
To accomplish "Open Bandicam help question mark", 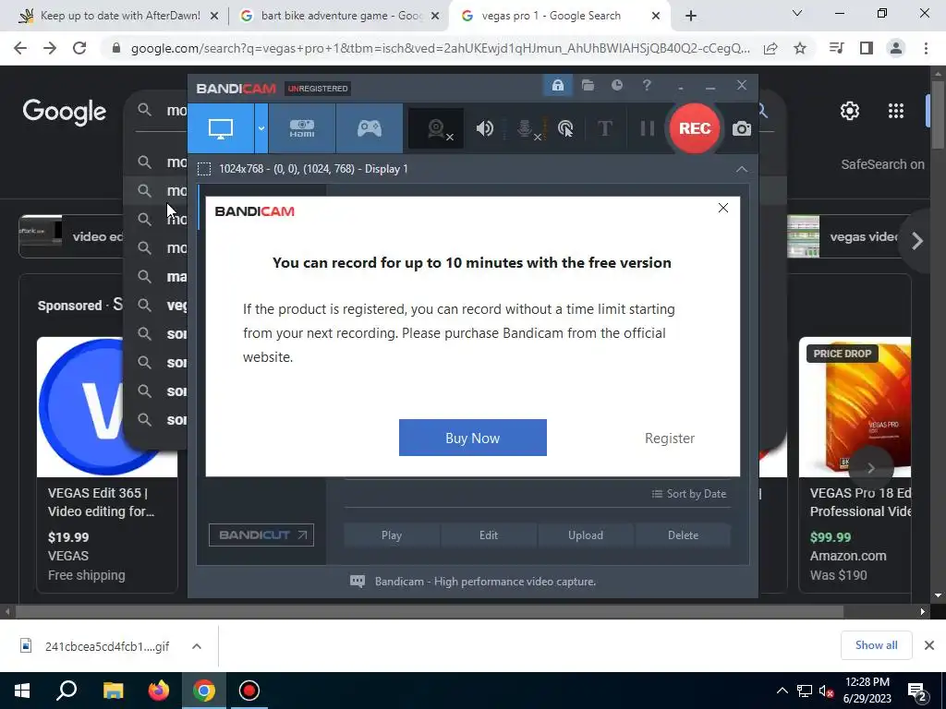I will 647,86.
